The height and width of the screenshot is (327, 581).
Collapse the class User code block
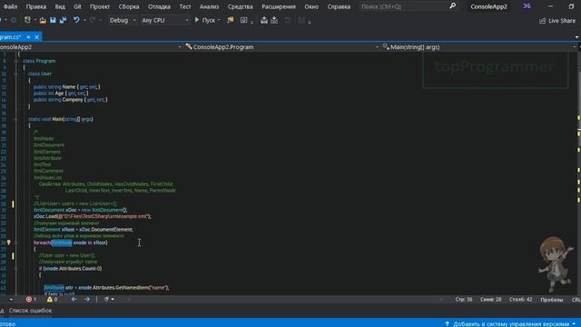(16, 74)
